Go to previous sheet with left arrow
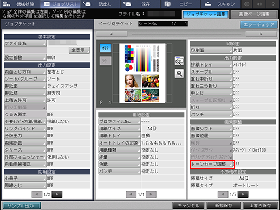 tap(112, 34)
